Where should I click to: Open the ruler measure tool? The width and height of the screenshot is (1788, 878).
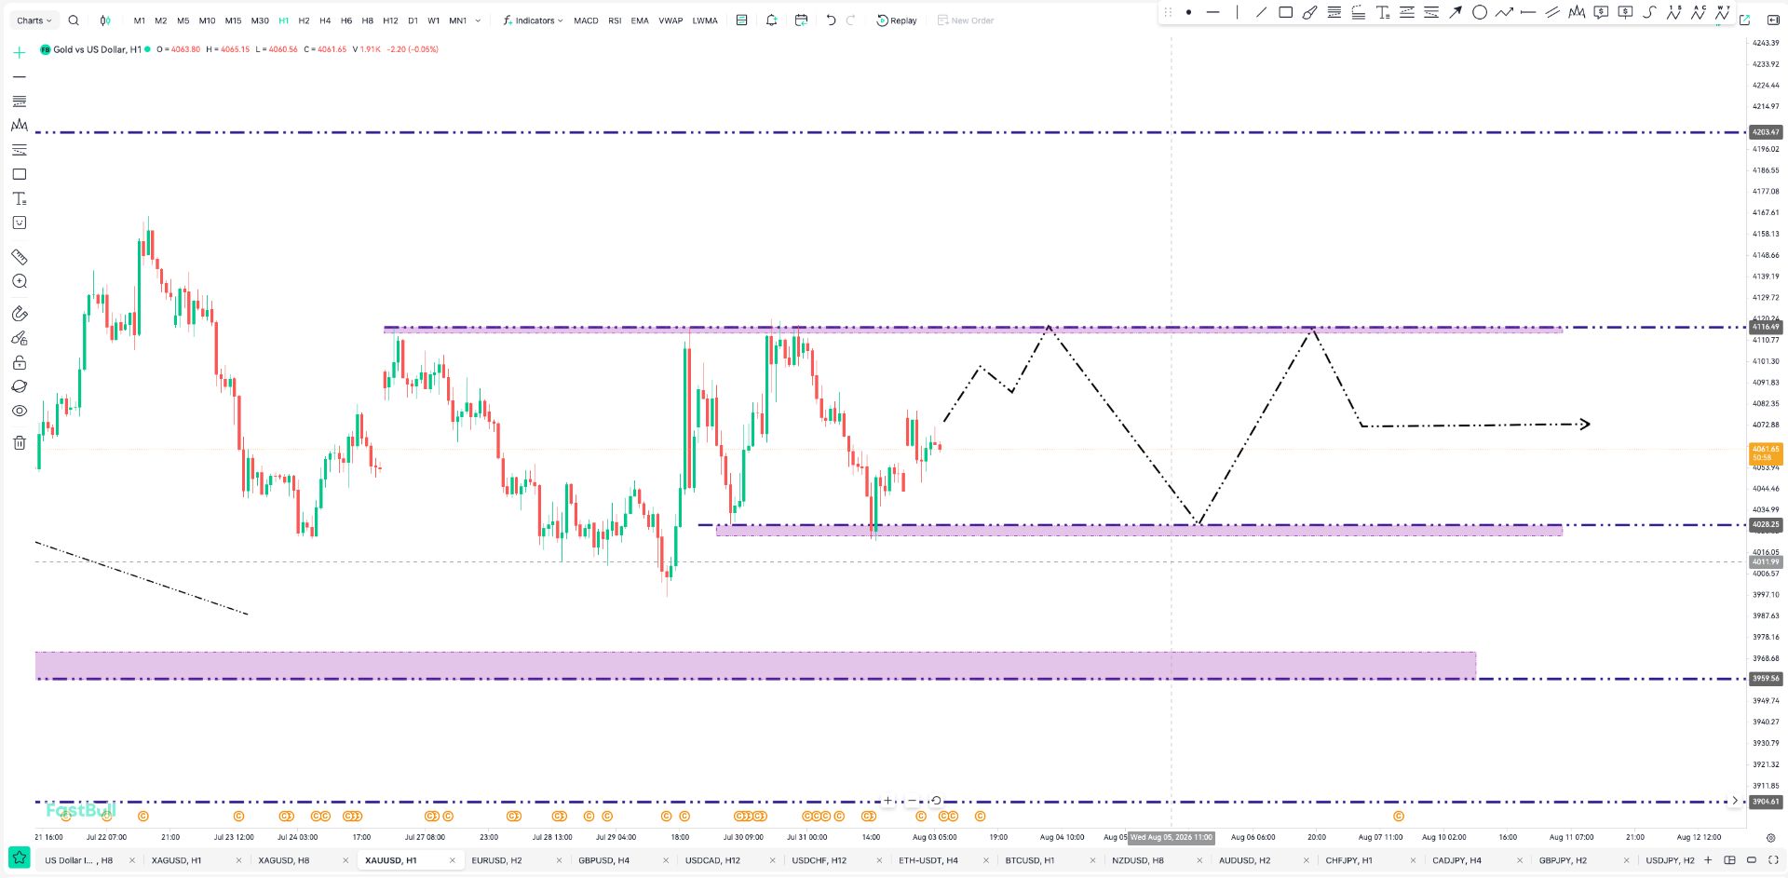[19, 257]
